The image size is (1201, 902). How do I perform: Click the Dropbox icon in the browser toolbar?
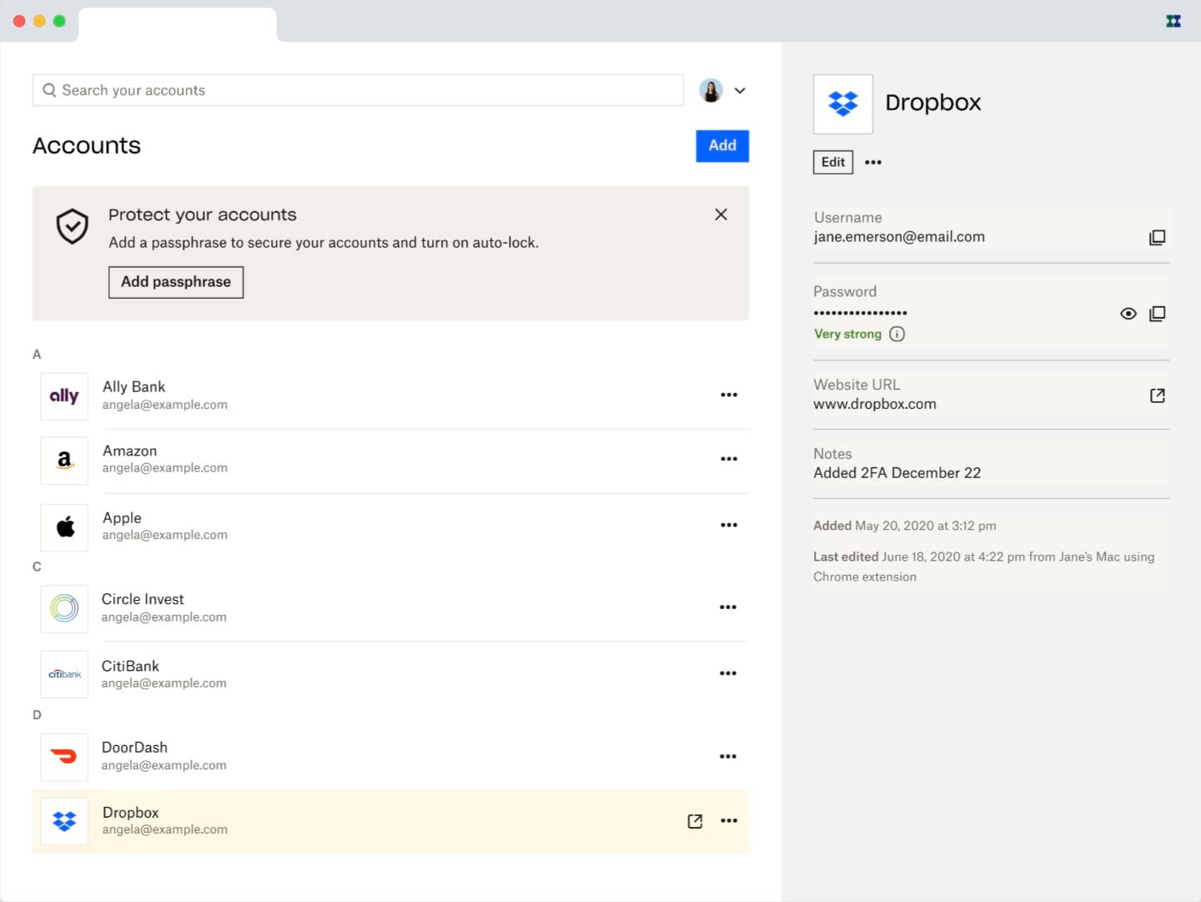click(x=1173, y=21)
